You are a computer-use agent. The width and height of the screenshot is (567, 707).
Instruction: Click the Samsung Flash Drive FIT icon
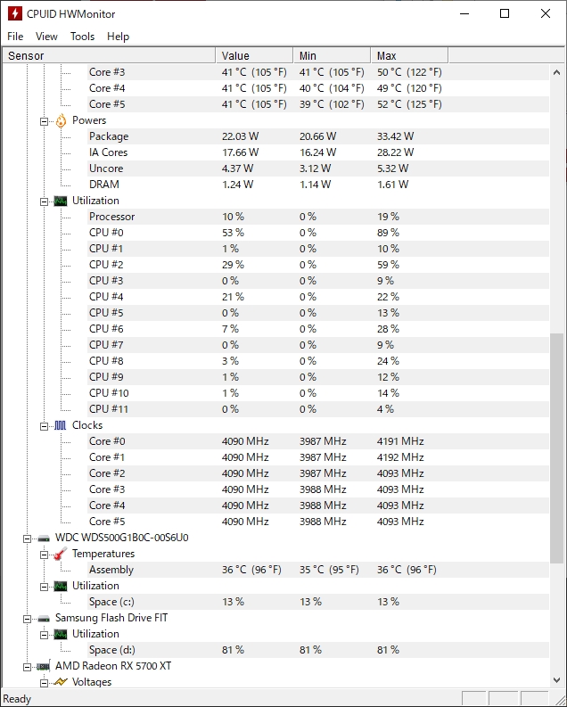pyautogui.click(x=44, y=618)
